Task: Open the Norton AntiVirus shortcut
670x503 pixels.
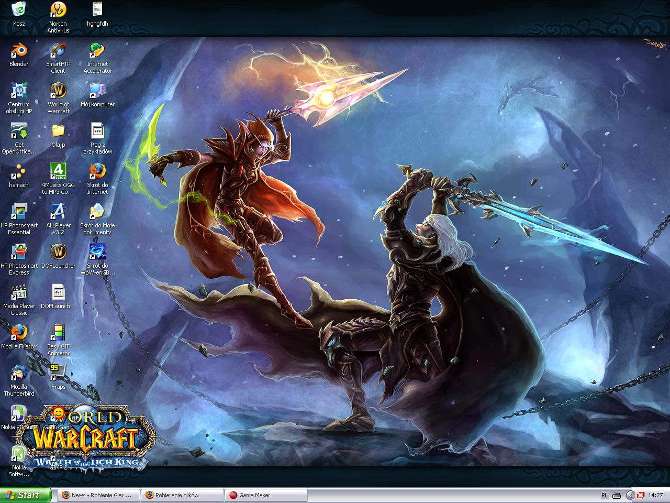Action: [58, 10]
